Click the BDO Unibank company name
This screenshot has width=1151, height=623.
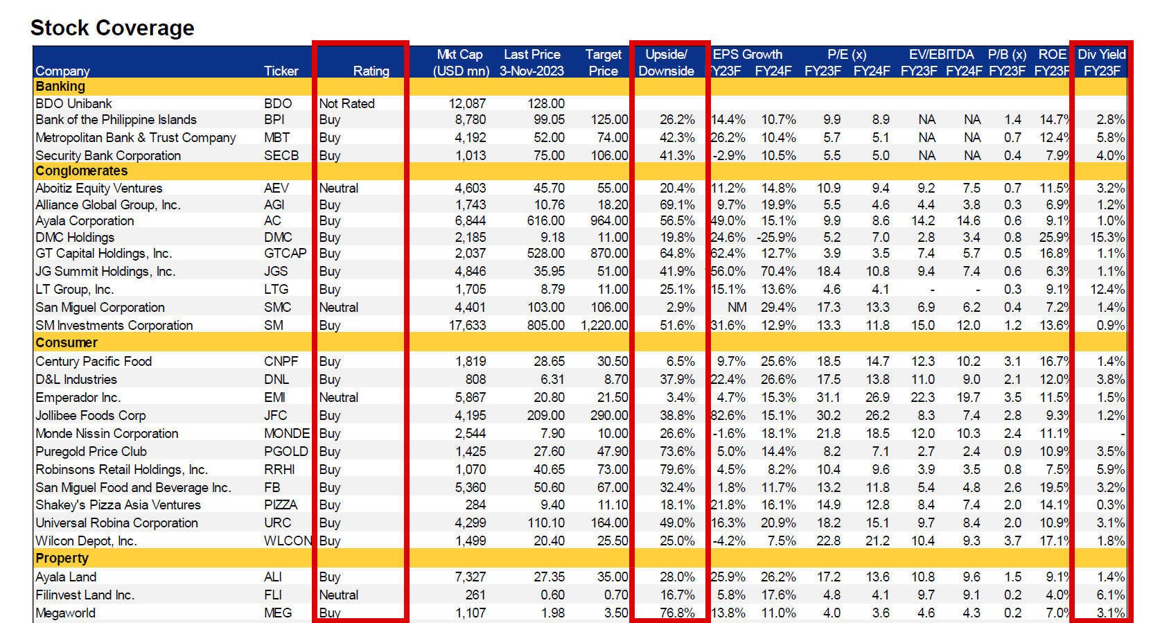point(73,103)
